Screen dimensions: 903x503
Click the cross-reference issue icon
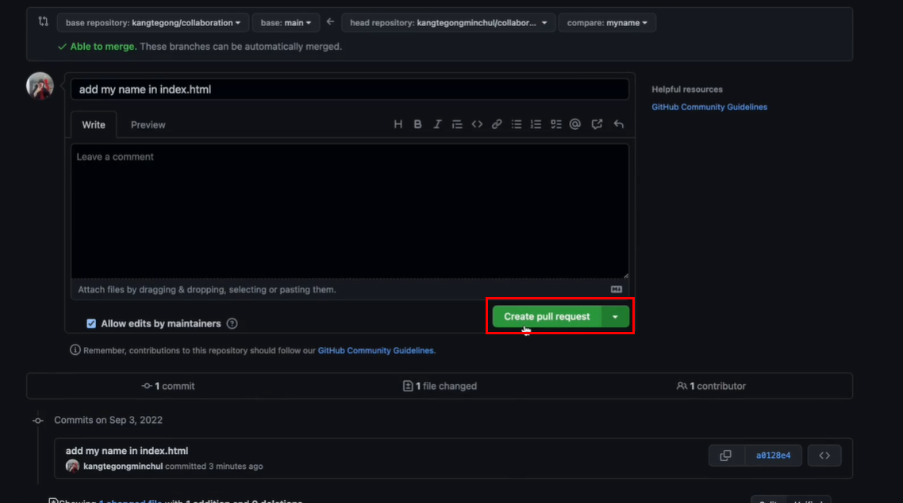point(597,124)
